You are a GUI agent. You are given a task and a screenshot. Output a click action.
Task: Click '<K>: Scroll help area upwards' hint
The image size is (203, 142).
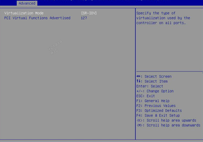166,121
